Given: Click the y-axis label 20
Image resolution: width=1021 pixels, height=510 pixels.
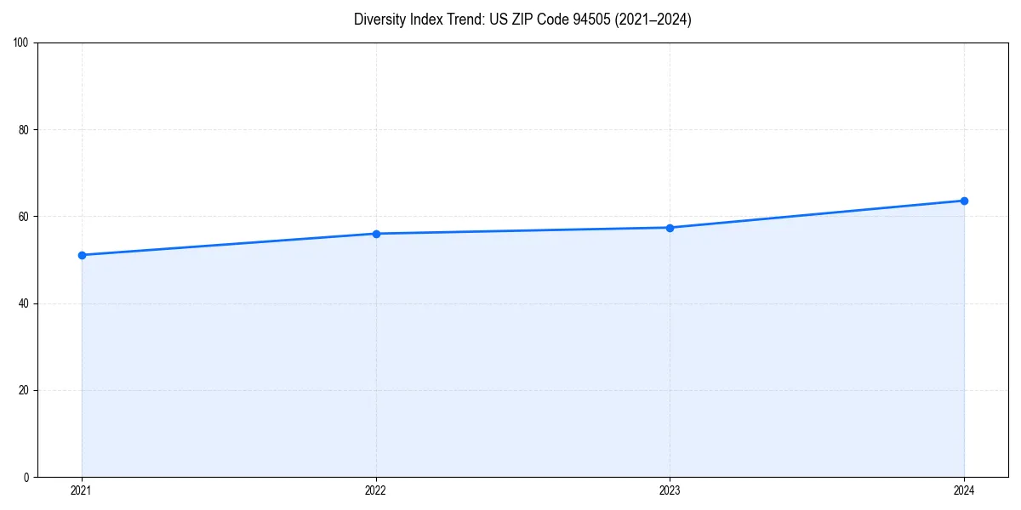Looking at the screenshot, I should click(x=24, y=390).
